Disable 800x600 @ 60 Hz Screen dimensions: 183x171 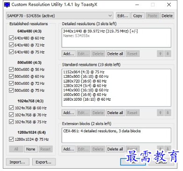coord(11,76)
